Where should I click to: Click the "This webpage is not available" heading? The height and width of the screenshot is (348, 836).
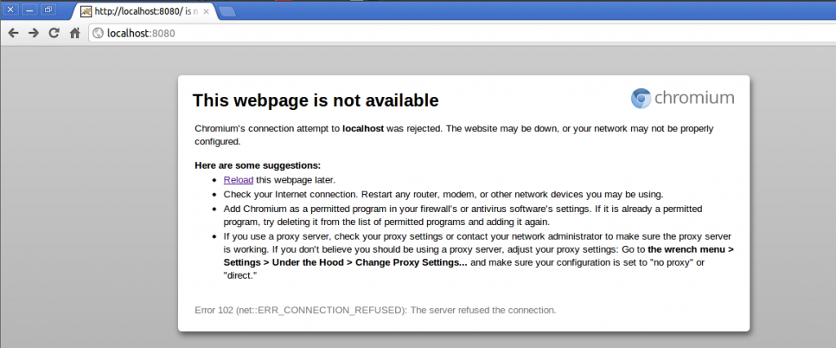pyautogui.click(x=315, y=100)
